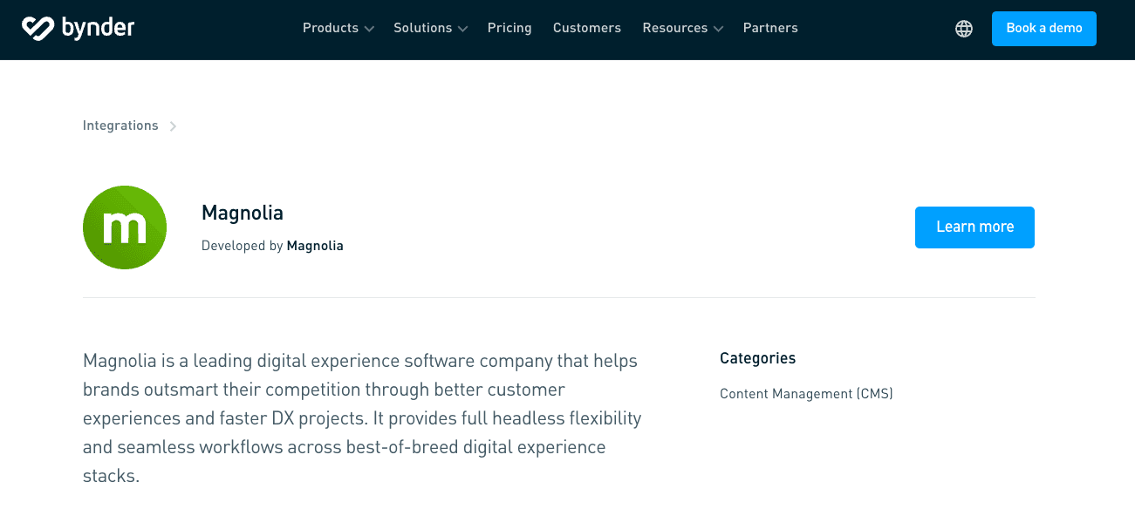1135x509 pixels.
Task: Go back to Integrations breadcrumb
Action: coord(120,126)
